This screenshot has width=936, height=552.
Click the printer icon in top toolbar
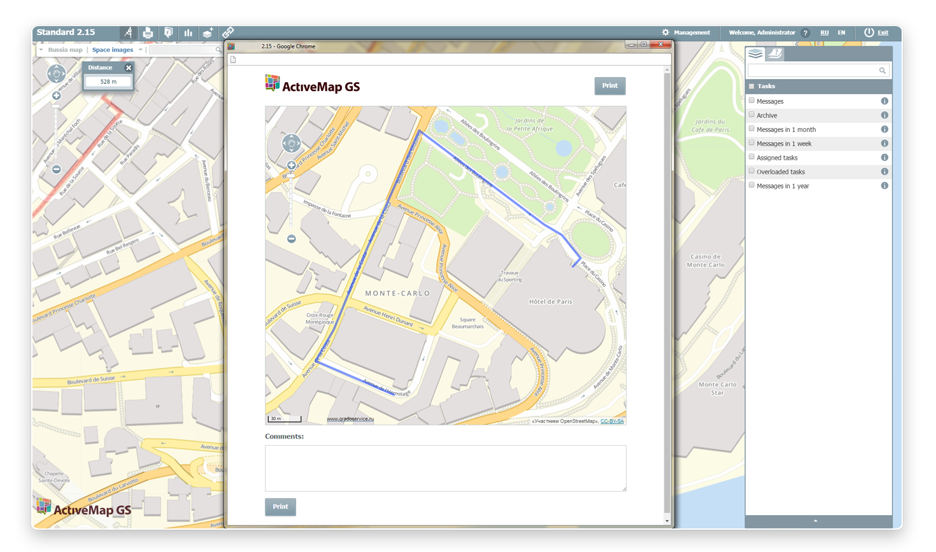coord(148,32)
